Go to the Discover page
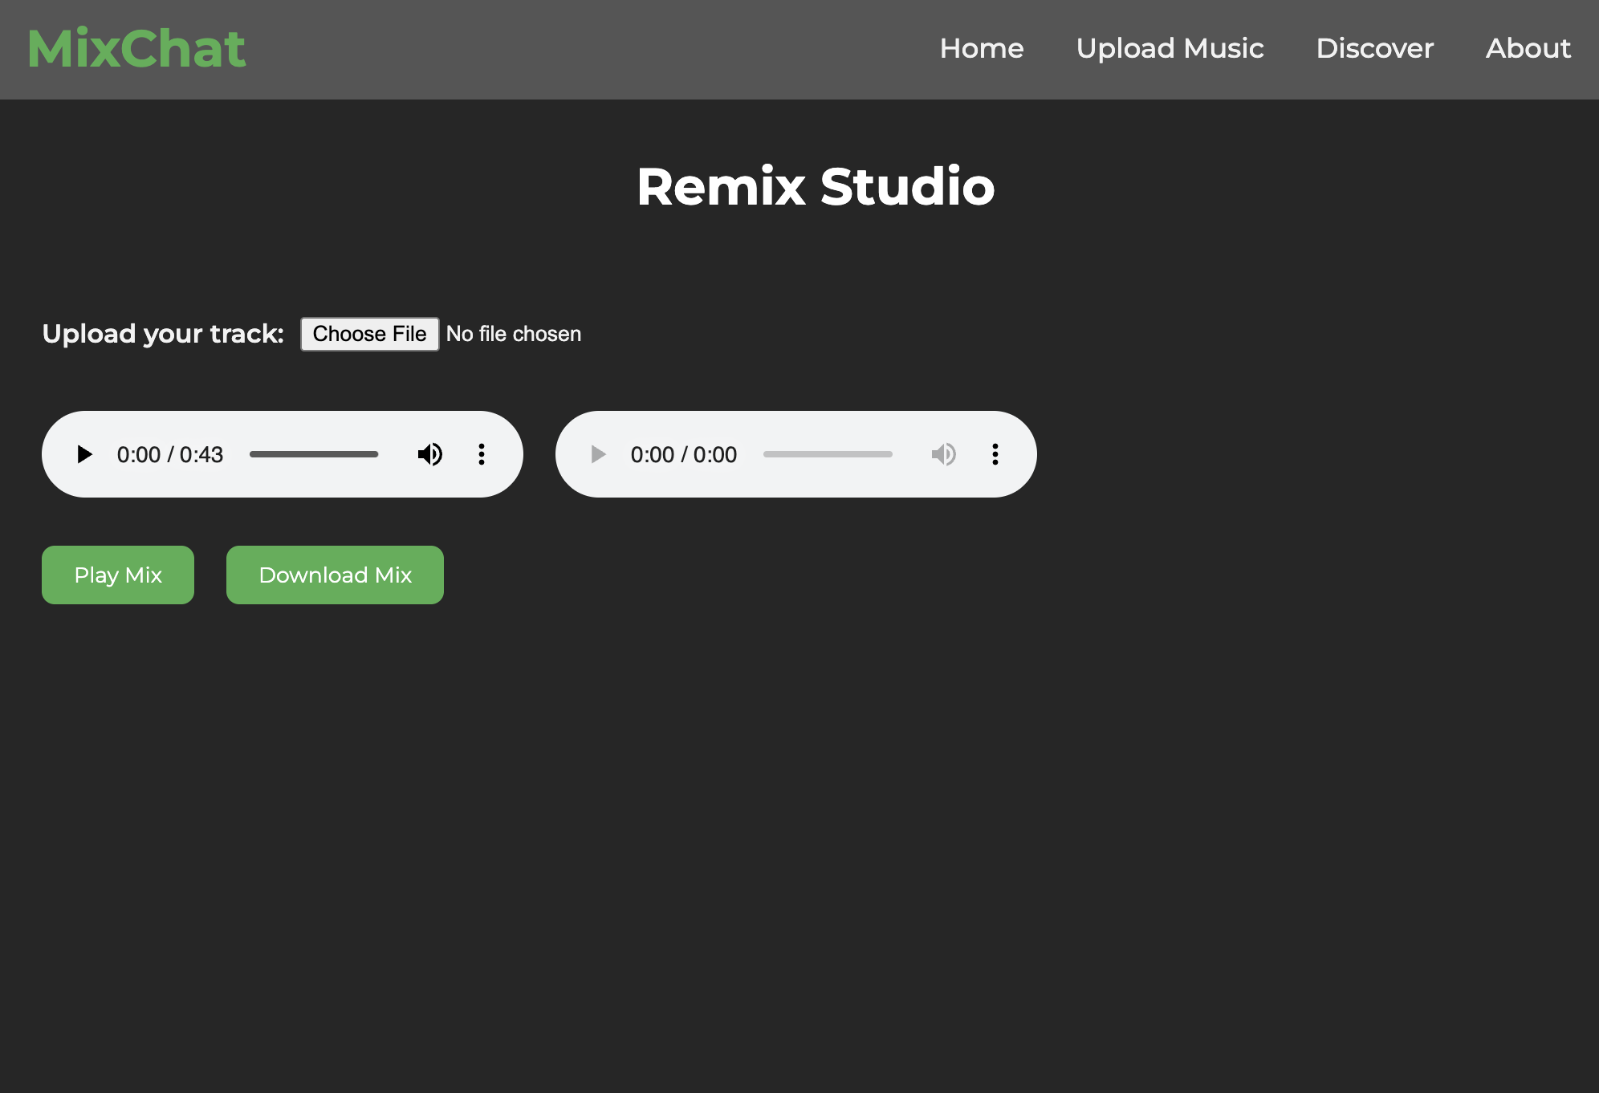This screenshot has height=1093, width=1599. click(x=1375, y=49)
